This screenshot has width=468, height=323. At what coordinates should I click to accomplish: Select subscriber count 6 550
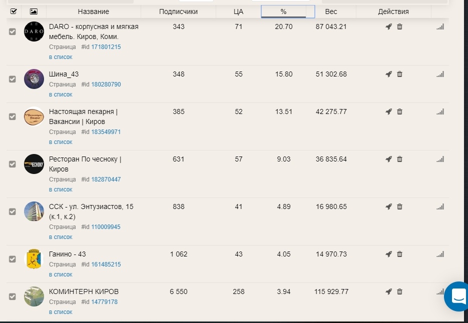click(179, 291)
